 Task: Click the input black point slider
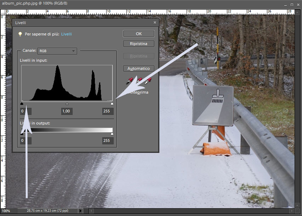(x=22, y=104)
